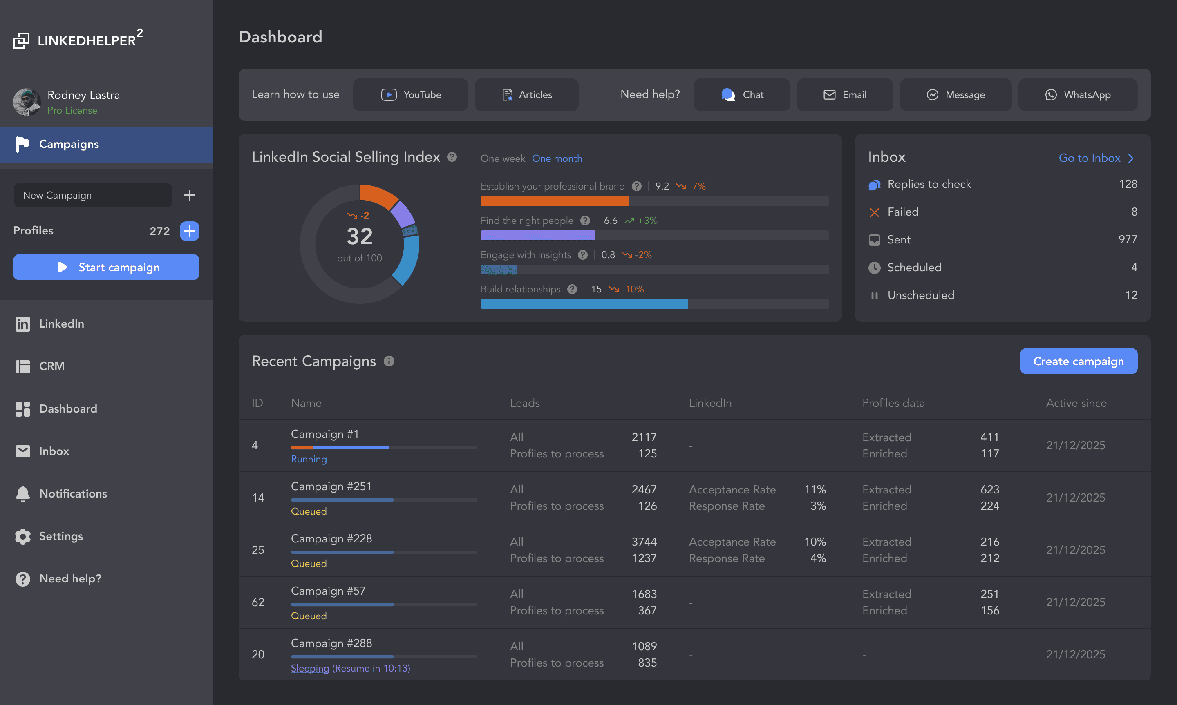
Task: Open the Campaigns tab in sidebar
Action: pos(68,144)
